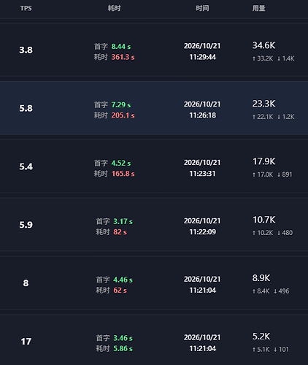Viewport: 308px width, 365px height.
Task: Click total duration 361.3 s
Action: [x=123, y=57]
